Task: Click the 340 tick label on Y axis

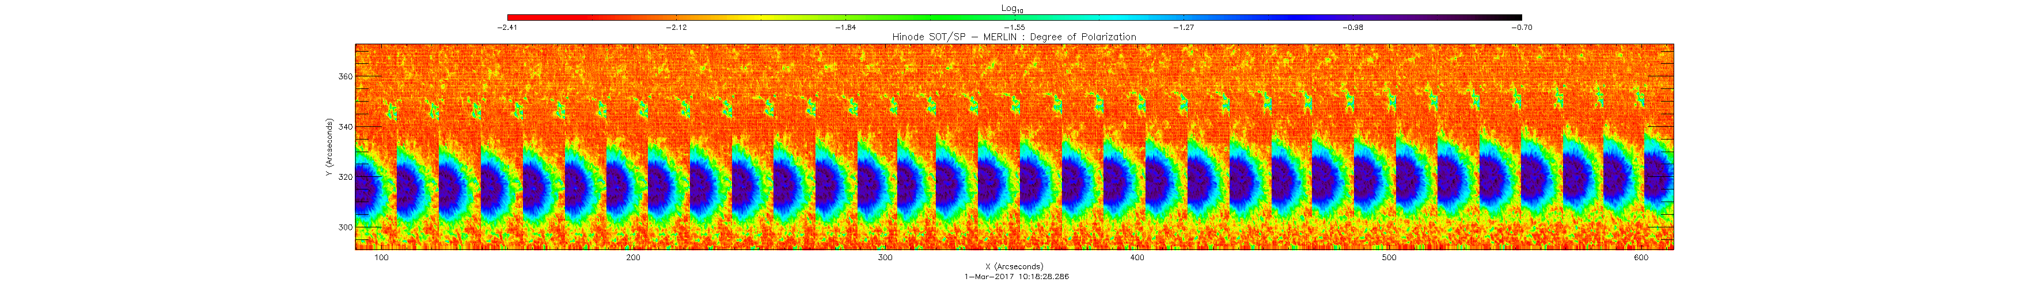Action: point(345,127)
